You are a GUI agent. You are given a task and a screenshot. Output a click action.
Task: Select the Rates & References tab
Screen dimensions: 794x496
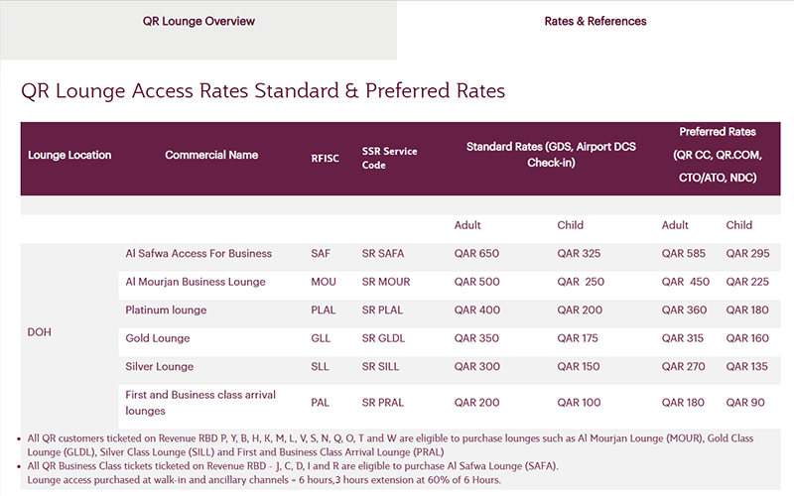coord(595,21)
